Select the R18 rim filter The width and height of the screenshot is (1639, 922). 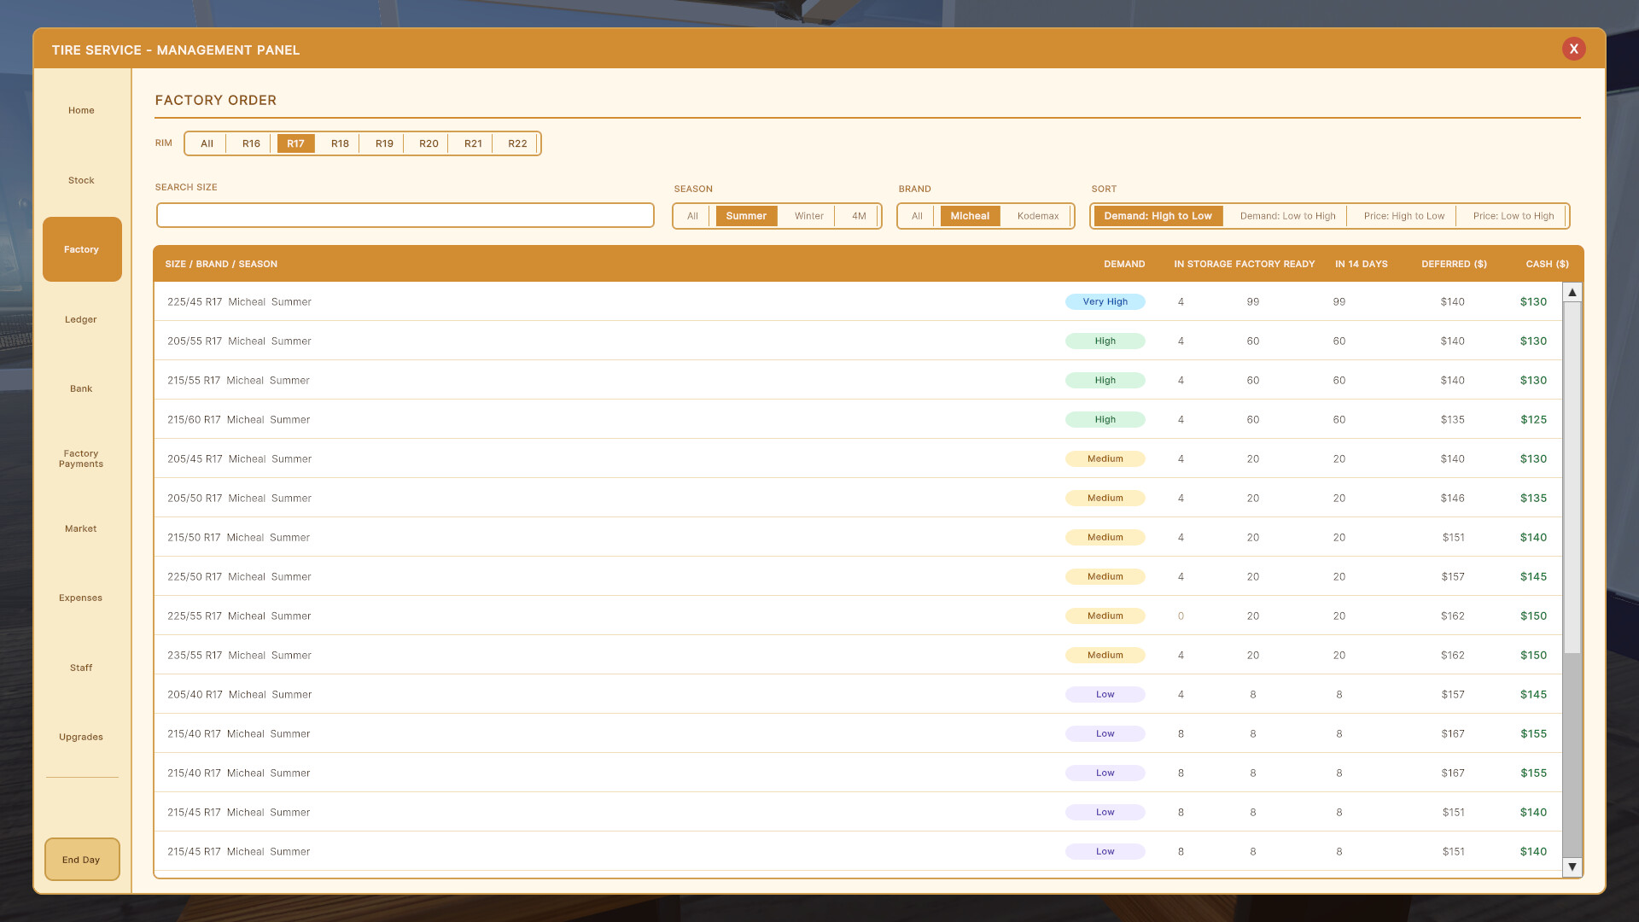(340, 143)
